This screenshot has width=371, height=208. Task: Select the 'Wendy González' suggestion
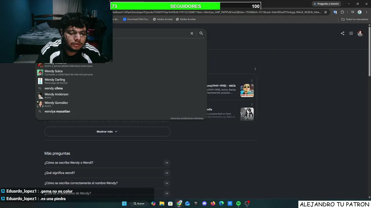click(x=121, y=104)
